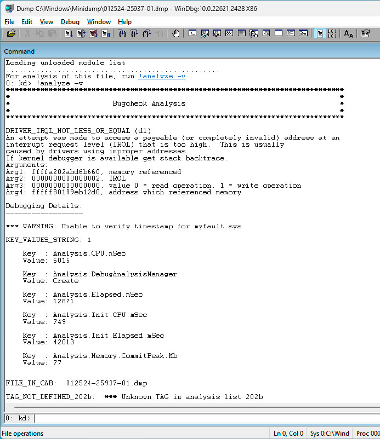This screenshot has width=380, height=439.
Task: Click the DRIVER_IRQL_NOT_LESS_OR_EQUAL (d1) line
Action: pos(78,131)
